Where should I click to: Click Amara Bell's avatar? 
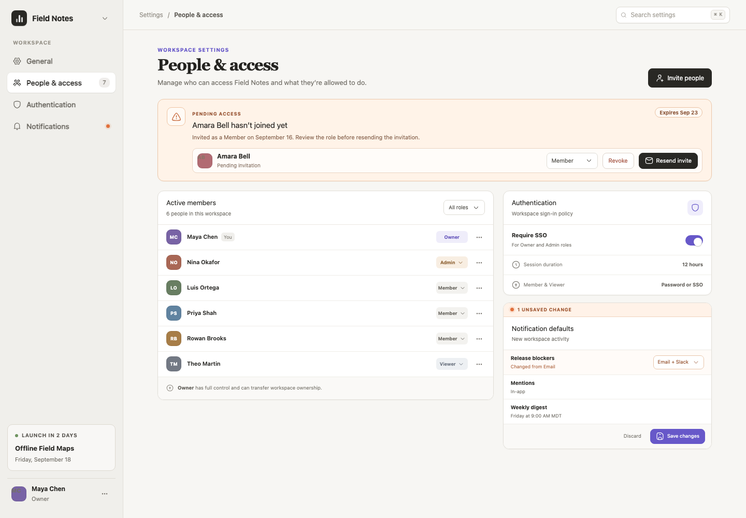pyautogui.click(x=205, y=161)
